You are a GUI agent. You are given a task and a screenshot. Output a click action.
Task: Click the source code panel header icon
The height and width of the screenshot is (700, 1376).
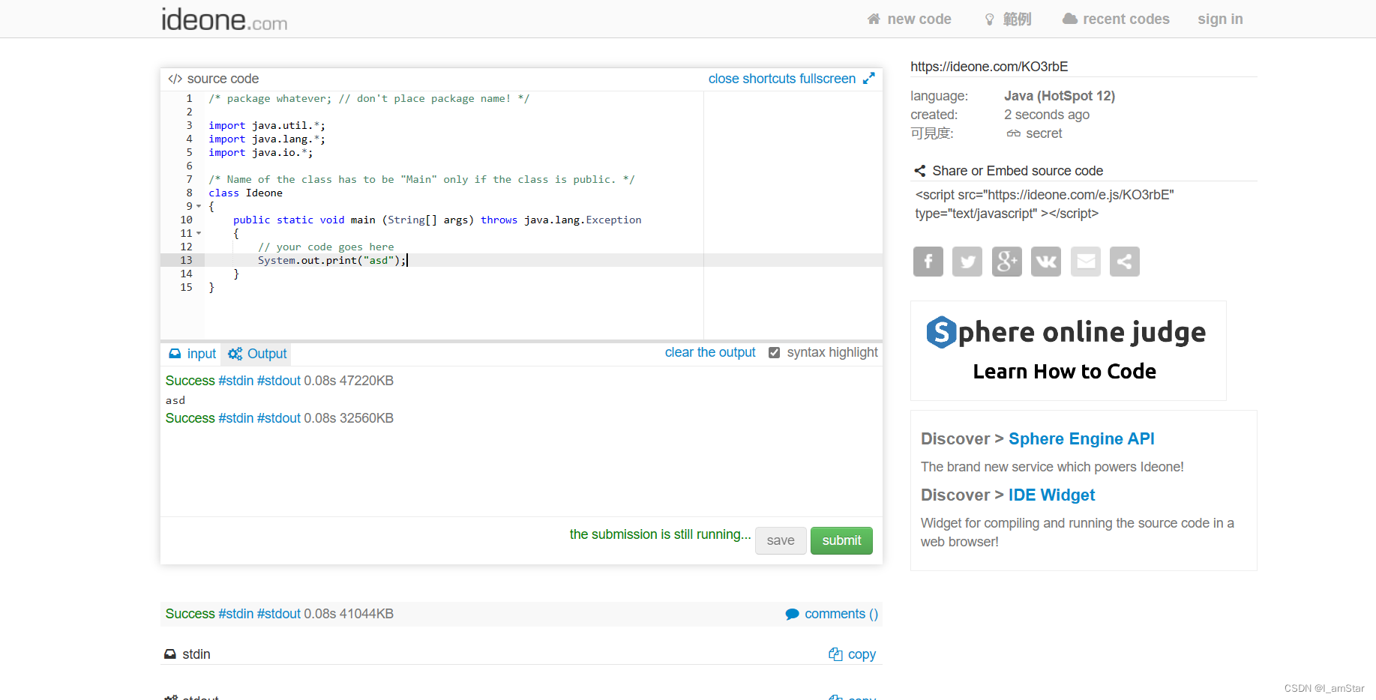pyautogui.click(x=175, y=79)
